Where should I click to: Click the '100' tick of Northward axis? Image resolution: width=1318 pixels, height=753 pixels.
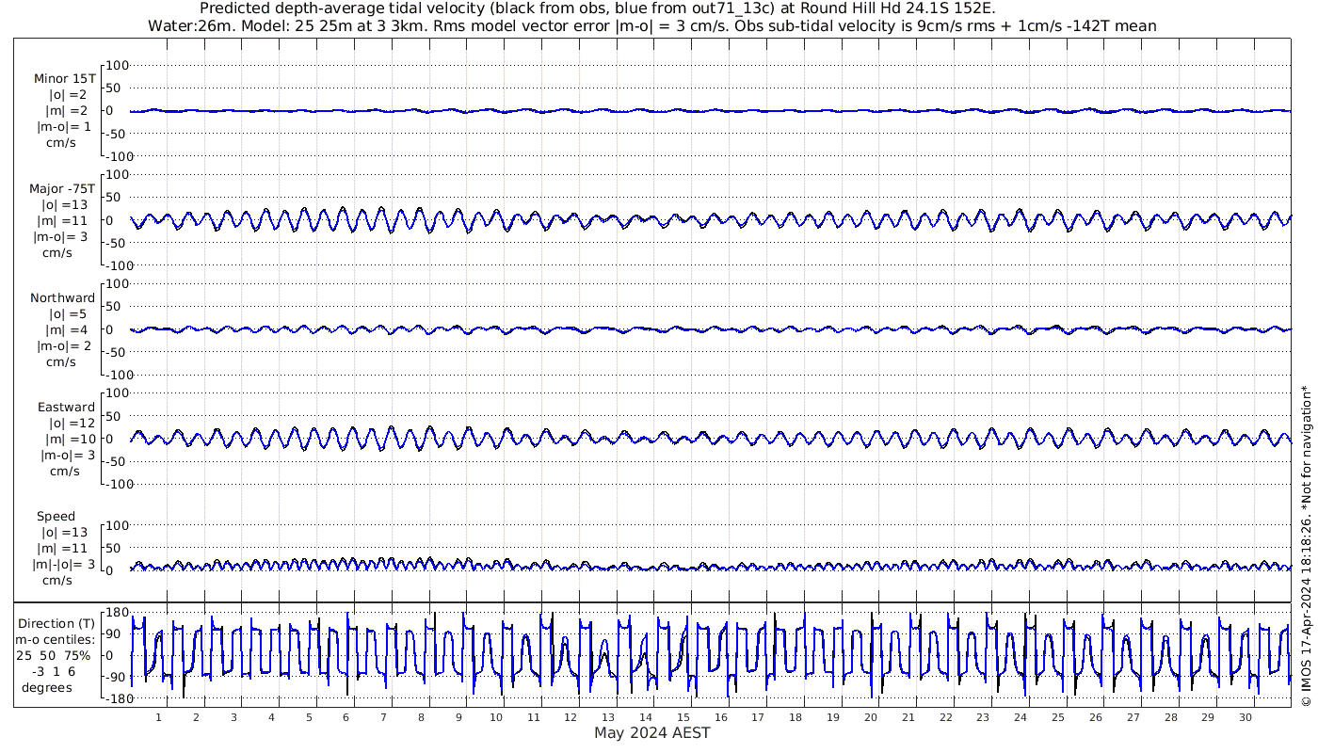tap(117, 283)
